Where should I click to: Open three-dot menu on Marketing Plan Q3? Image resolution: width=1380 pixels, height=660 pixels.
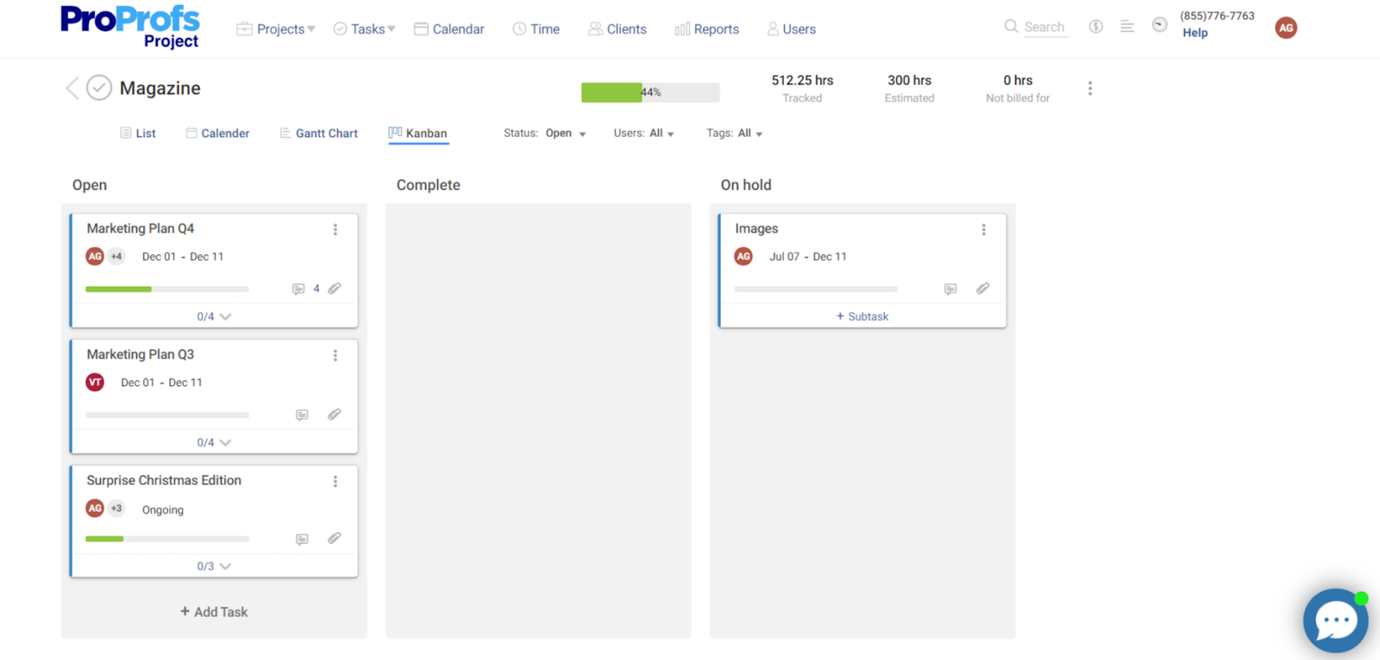[x=336, y=356]
